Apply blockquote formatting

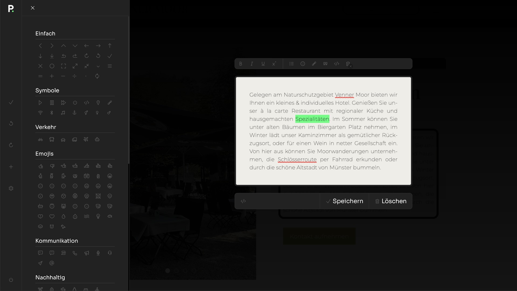(x=325, y=64)
